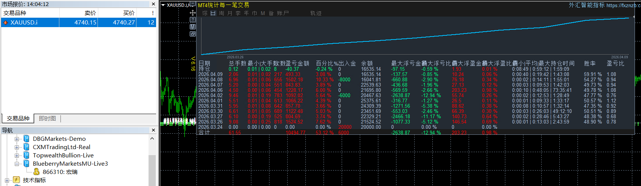The height and width of the screenshot is (186, 641).
Task: Select account 866310: 宏瑞
Action: [x=60, y=172]
